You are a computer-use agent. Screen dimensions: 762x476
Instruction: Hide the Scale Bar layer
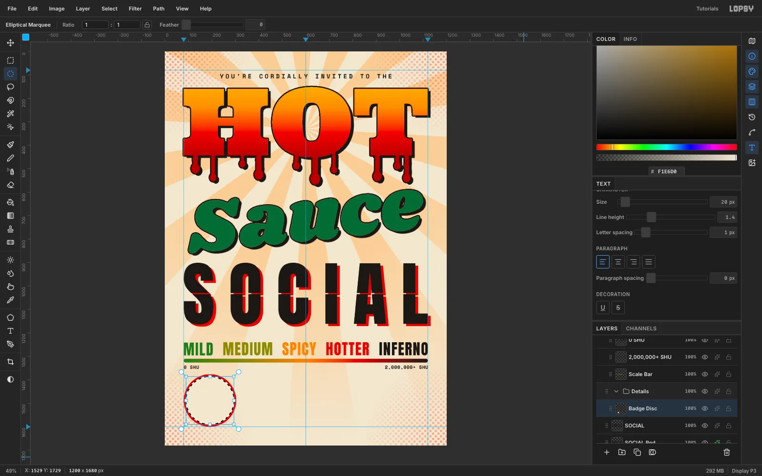(705, 374)
